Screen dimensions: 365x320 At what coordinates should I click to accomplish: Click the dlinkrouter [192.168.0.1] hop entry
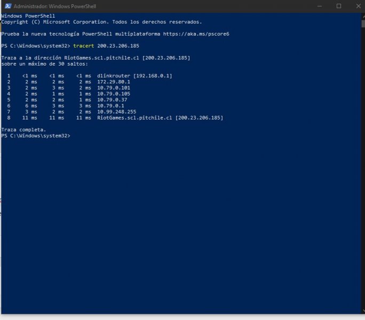134,76
